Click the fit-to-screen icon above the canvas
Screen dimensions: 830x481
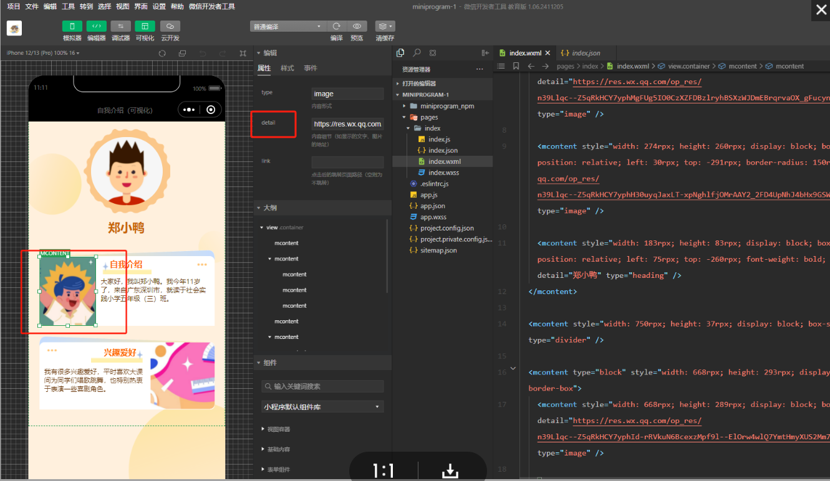coord(243,54)
